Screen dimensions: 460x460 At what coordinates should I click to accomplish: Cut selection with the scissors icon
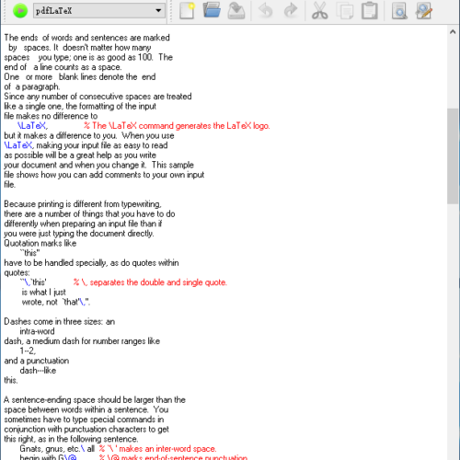pyautogui.click(x=320, y=11)
